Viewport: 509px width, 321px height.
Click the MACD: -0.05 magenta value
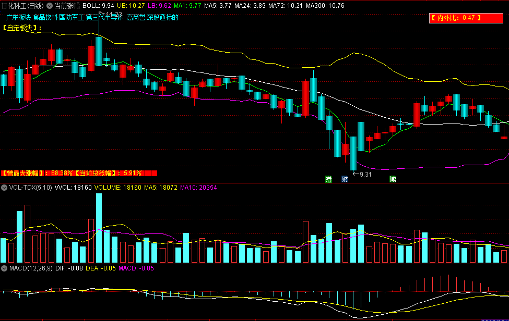pos(136,268)
